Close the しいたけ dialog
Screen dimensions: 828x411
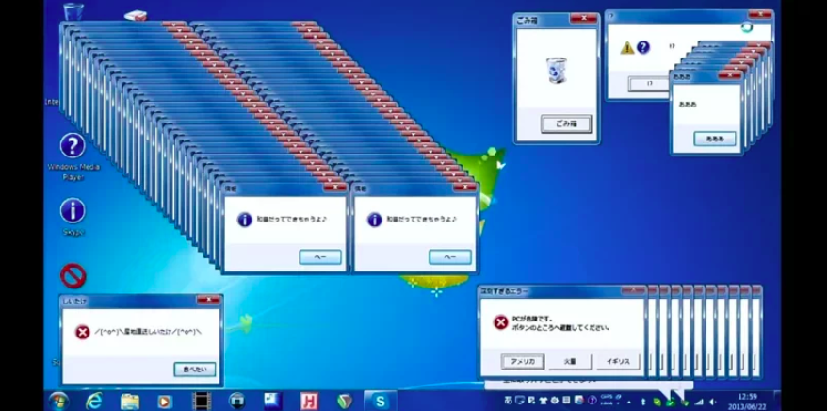pos(208,300)
